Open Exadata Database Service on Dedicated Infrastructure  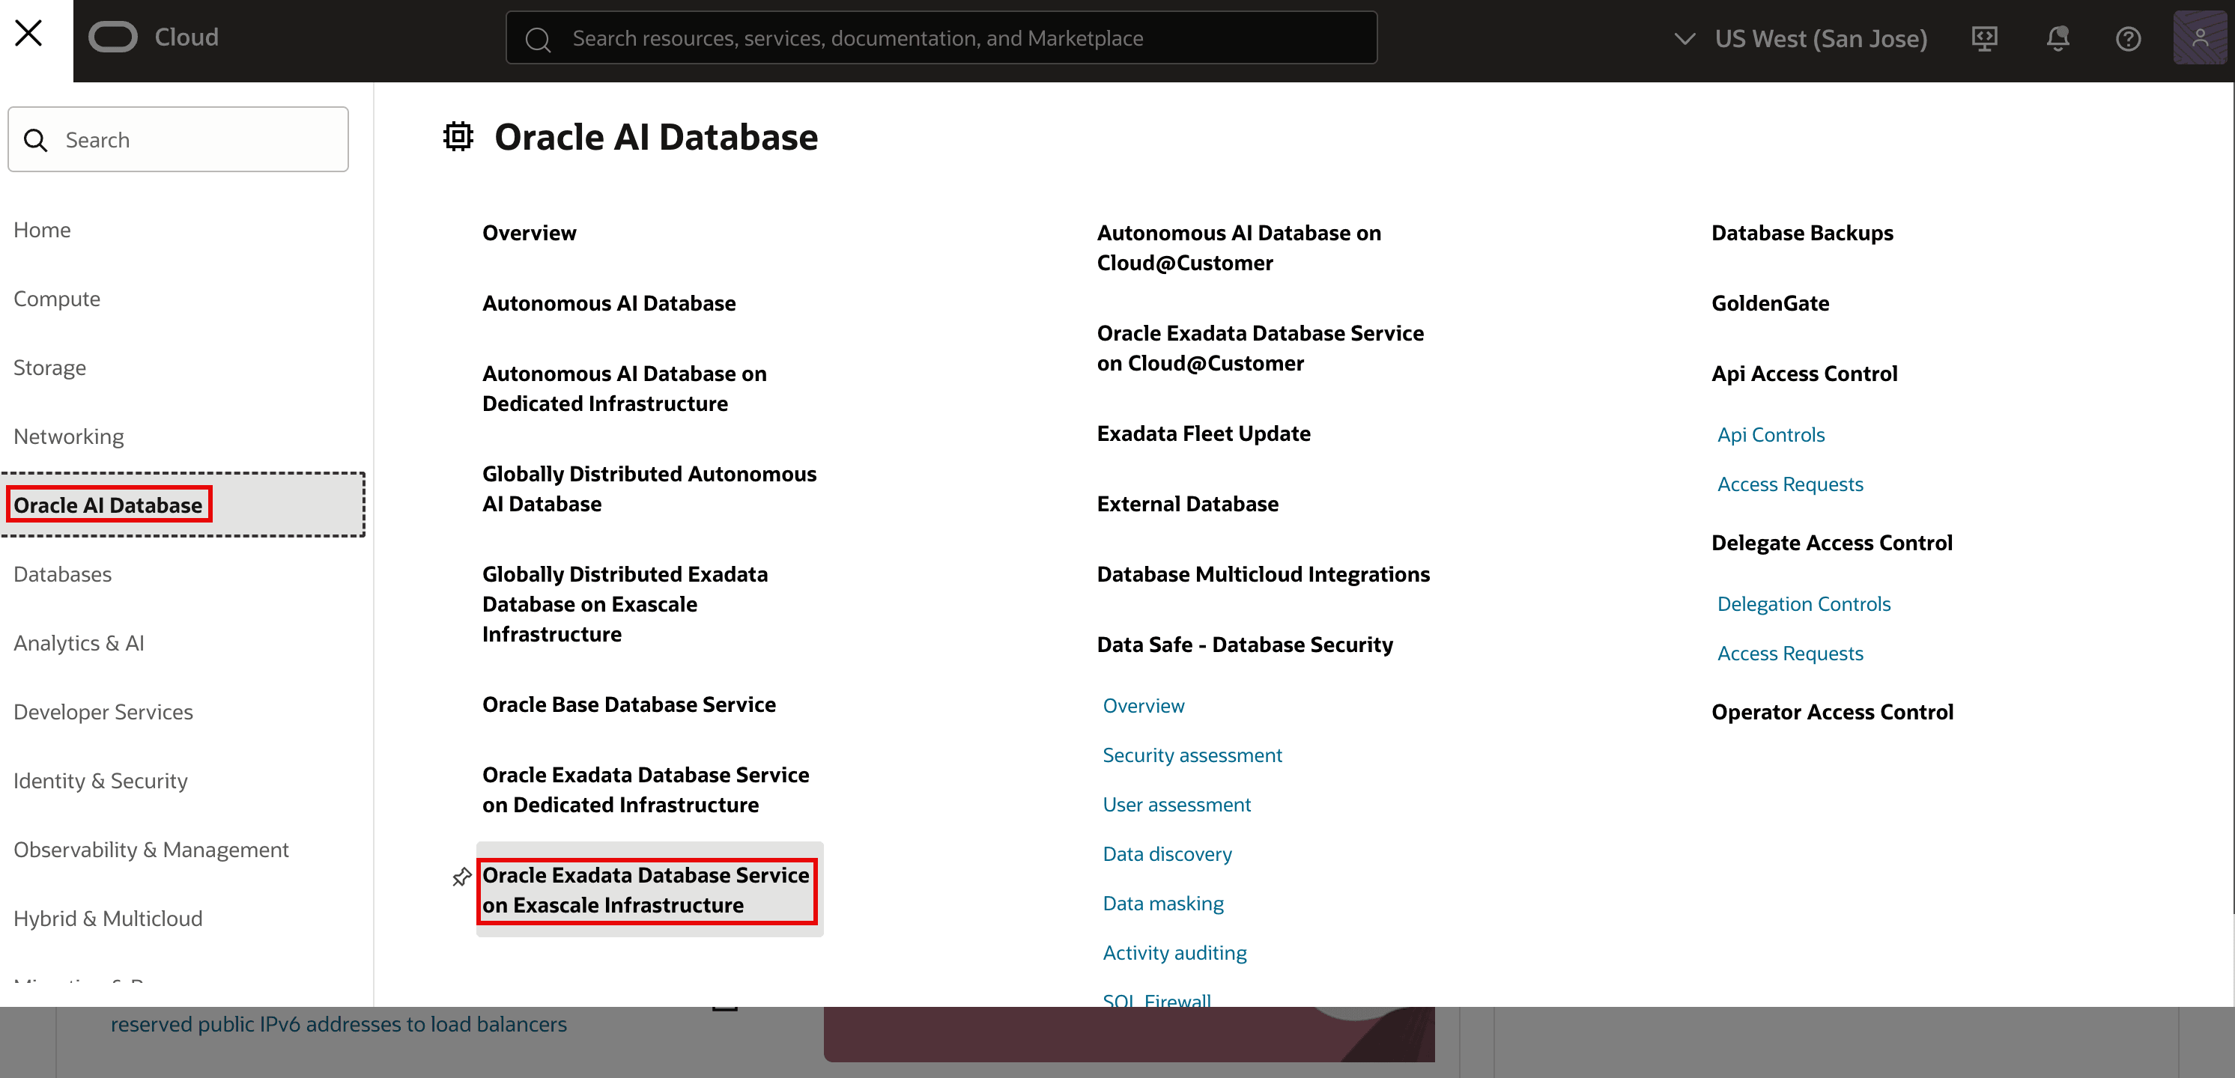point(646,789)
